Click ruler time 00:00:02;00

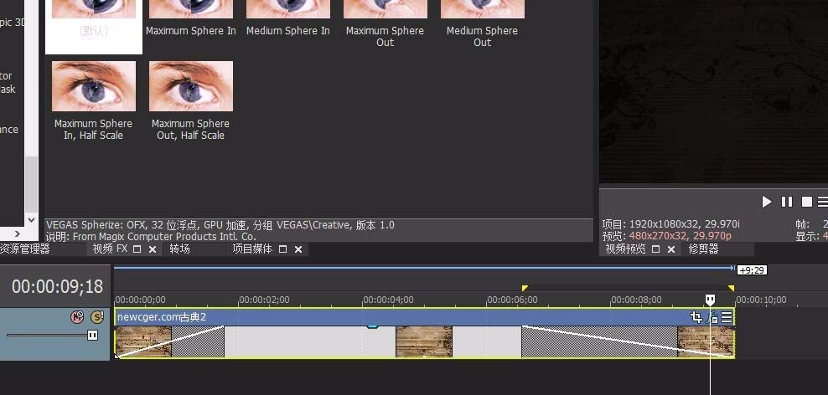264,300
